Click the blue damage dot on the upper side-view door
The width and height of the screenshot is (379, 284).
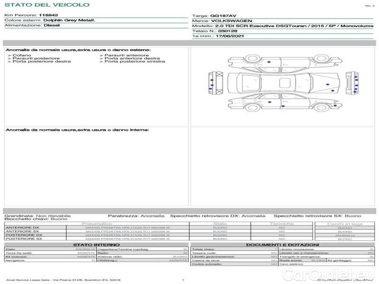pyautogui.click(x=269, y=62)
